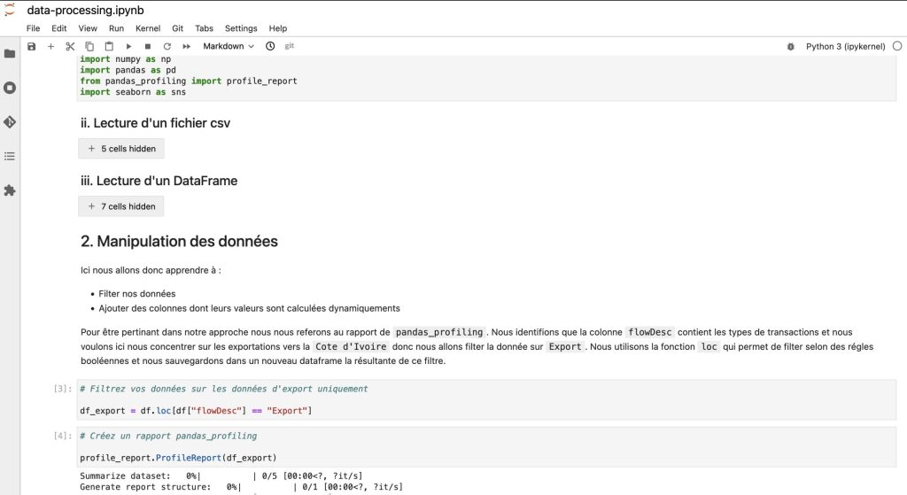Open the File menu
The height and width of the screenshot is (495, 907).
pos(33,28)
